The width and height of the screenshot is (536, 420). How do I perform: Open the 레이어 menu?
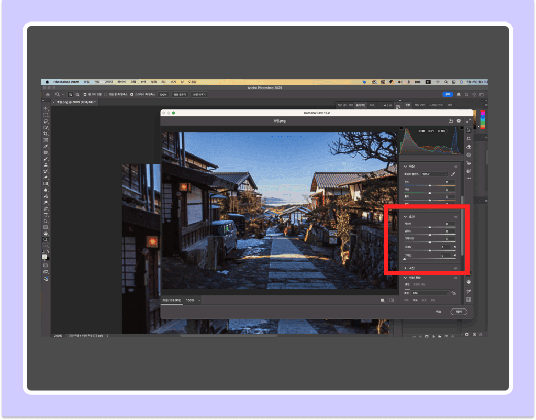[x=121, y=82]
